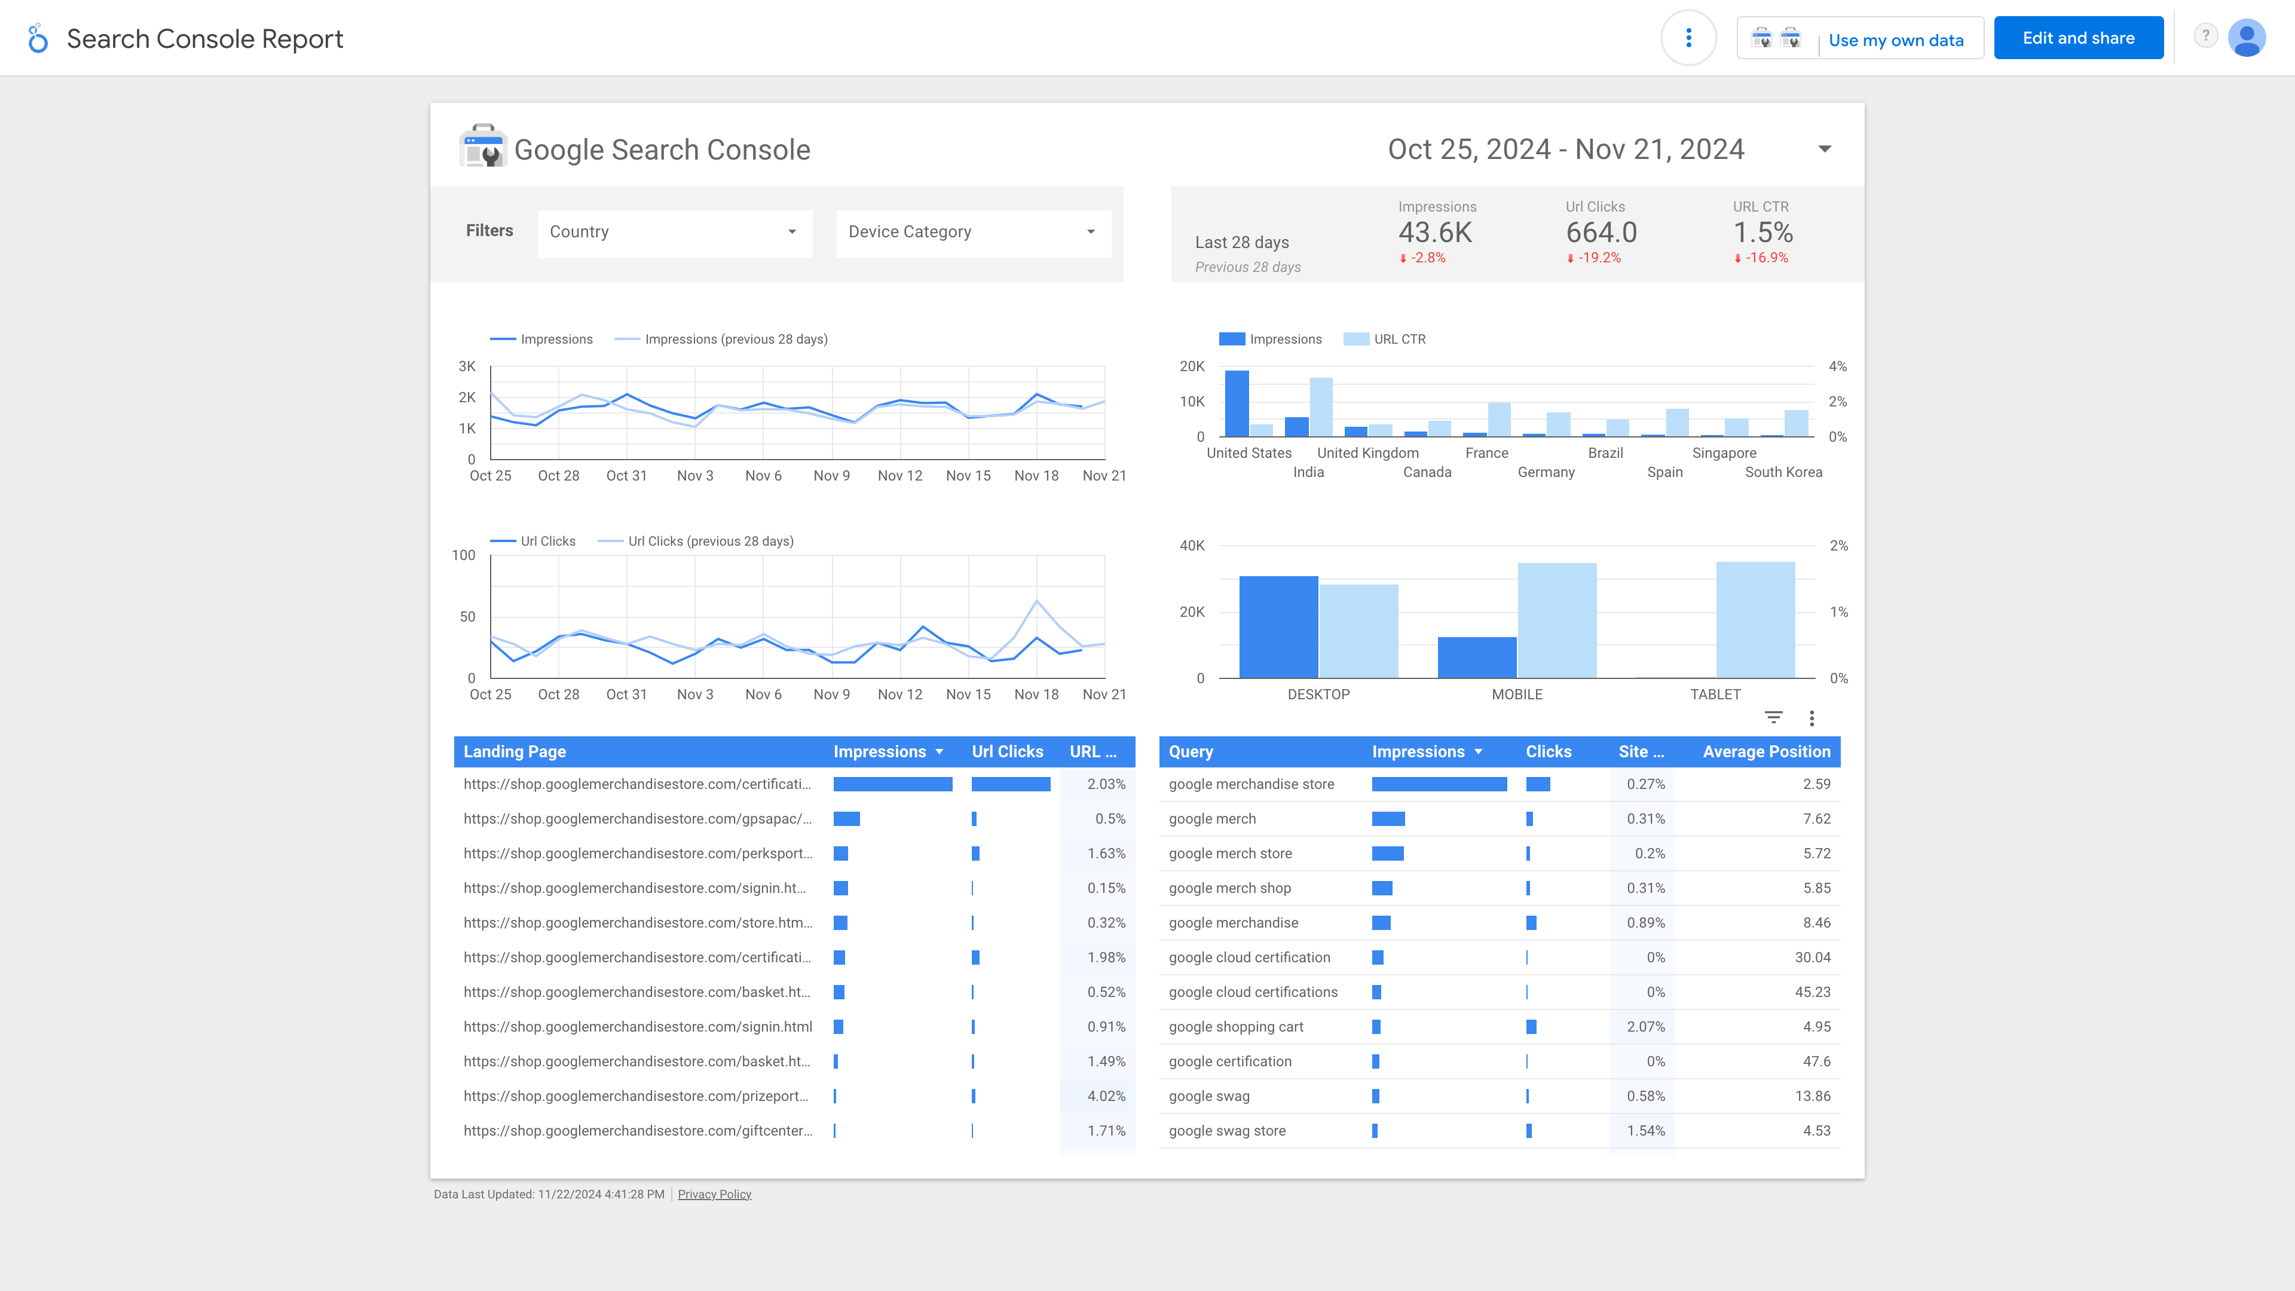Screen dimensions: 2295x1291
Task: Toggle Url Clicks (previous 28 days) legend item
Action: coord(695,541)
